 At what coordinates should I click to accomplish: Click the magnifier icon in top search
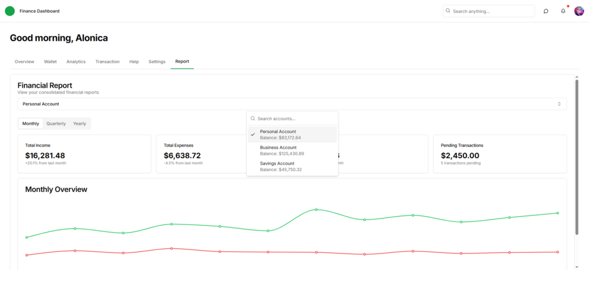[448, 11]
